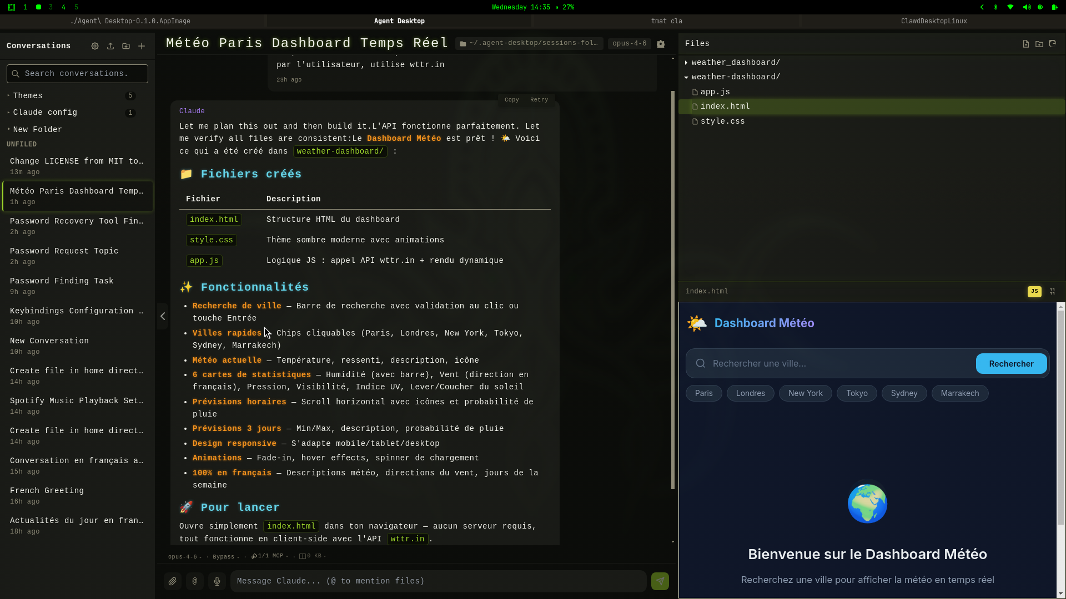Collapse the sidebar with the left chevron
The width and height of the screenshot is (1066, 599).
[x=163, y=316]
